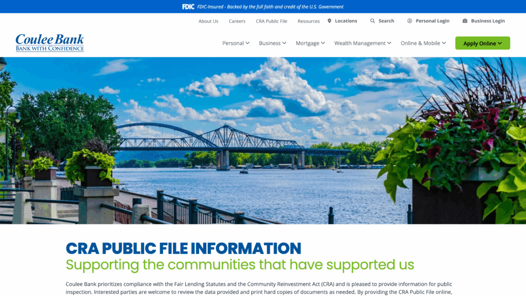Screen dimensions: 526x296
Task: Click the Business Login text link
Action: pyautogui.click(x=488, y=21)
